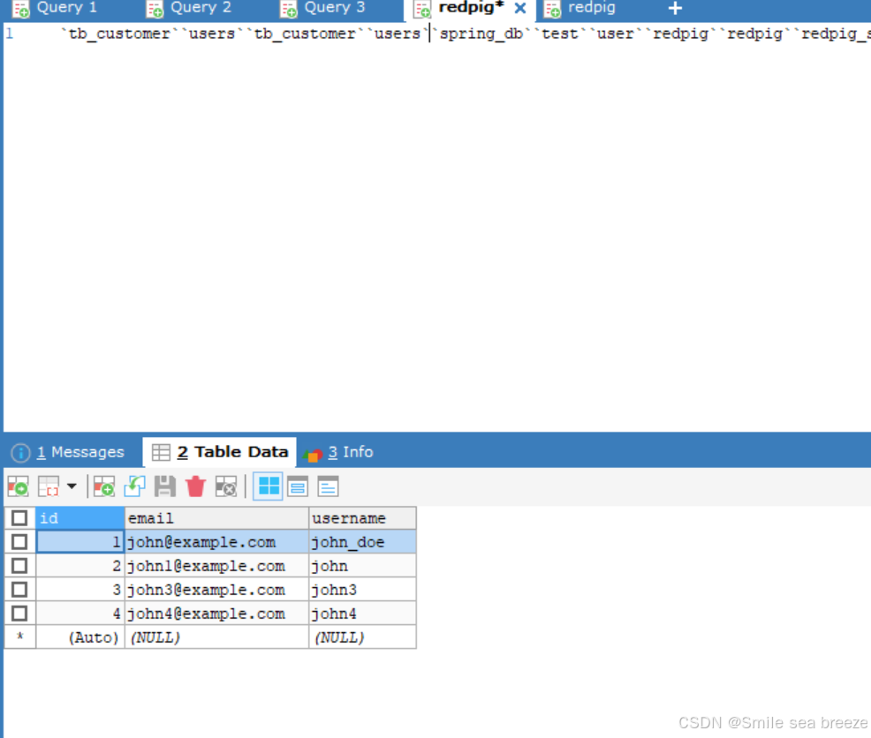Click the Copy cell data icon

pyautogui.click(x=49, y=487)
